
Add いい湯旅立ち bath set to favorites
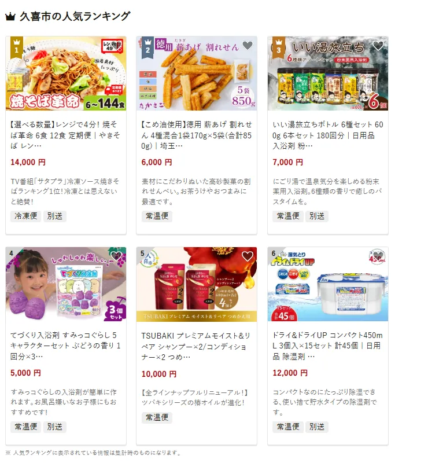[378, 46]
